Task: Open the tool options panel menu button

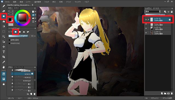Action: (35, 28)
